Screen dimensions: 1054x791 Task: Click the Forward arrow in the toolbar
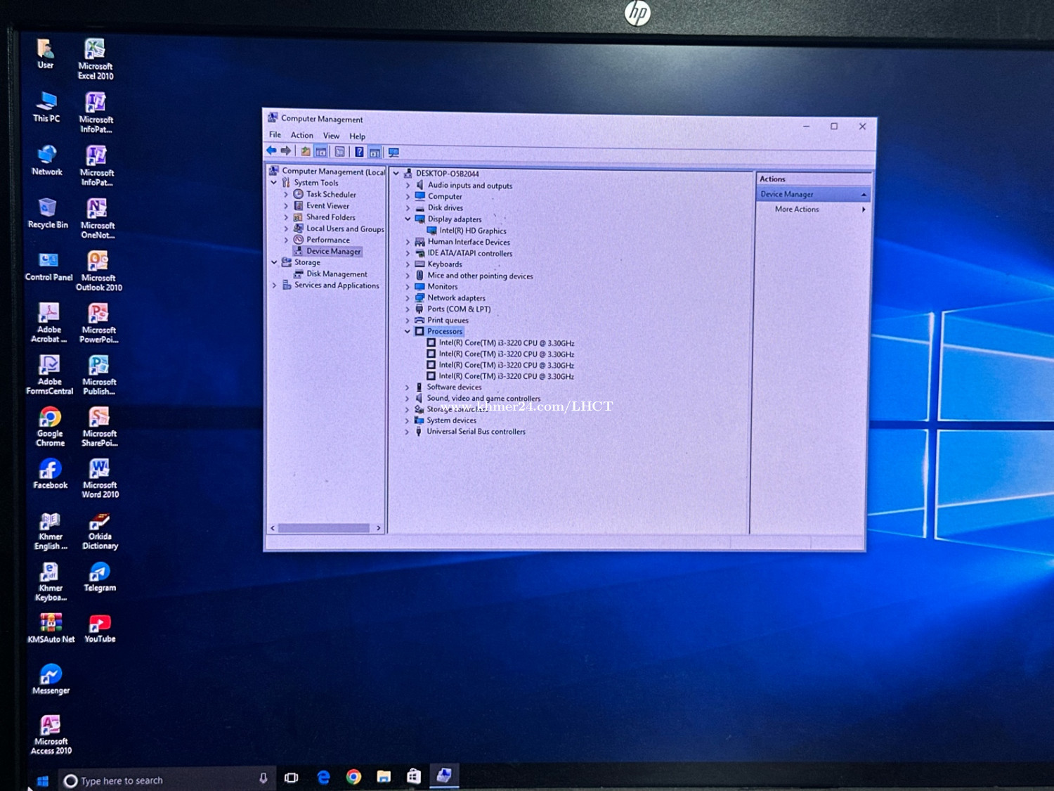286,150
